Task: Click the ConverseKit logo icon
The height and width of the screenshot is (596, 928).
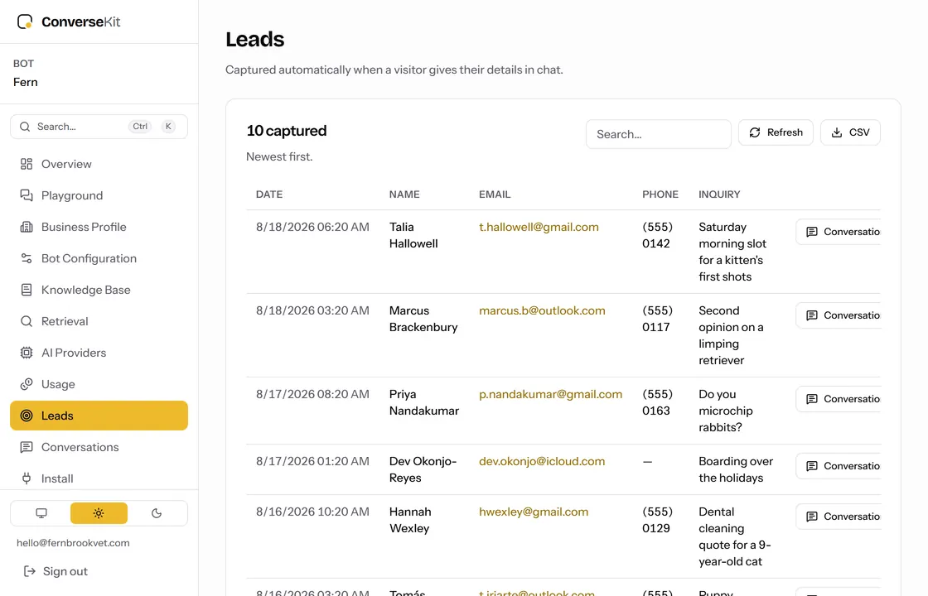Action: [25, 22]
